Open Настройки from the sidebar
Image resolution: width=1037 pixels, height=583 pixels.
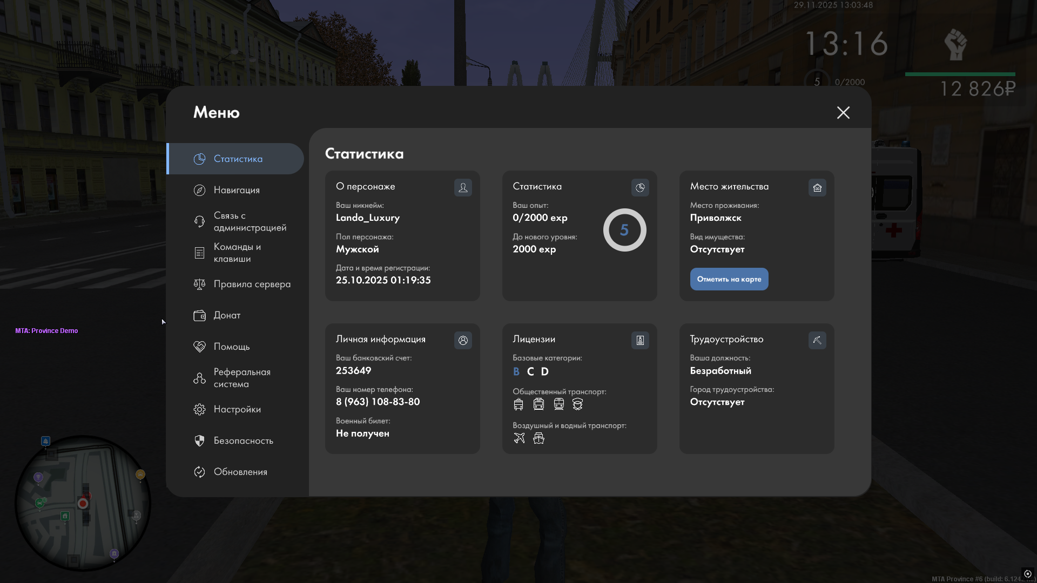237,409
